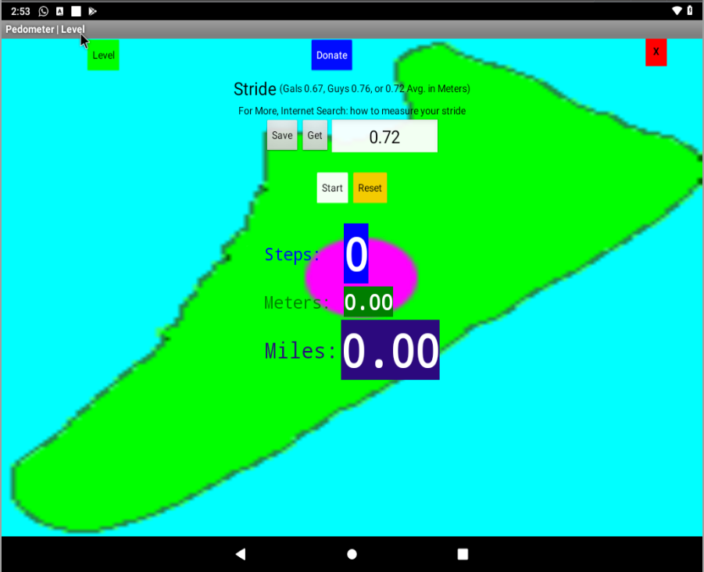The height and width of the screenshot is (572, 704).
Task: Click the 2:53 clock
Action: 20,11
